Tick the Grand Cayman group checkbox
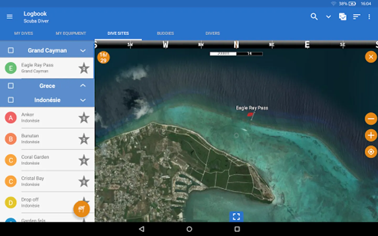Screen dimensions: 378x236 pos(11,50)
